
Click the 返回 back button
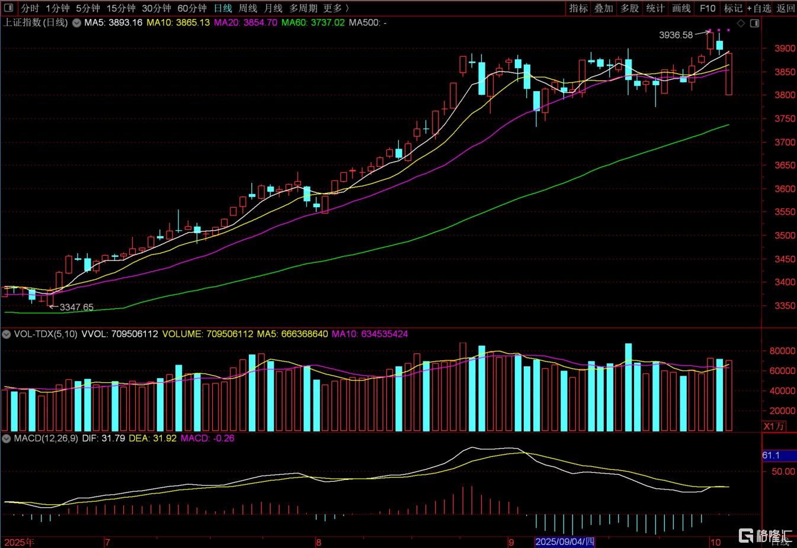(x=786, y=8)
